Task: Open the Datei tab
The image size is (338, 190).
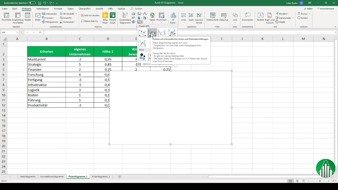Action: point(5,9)
